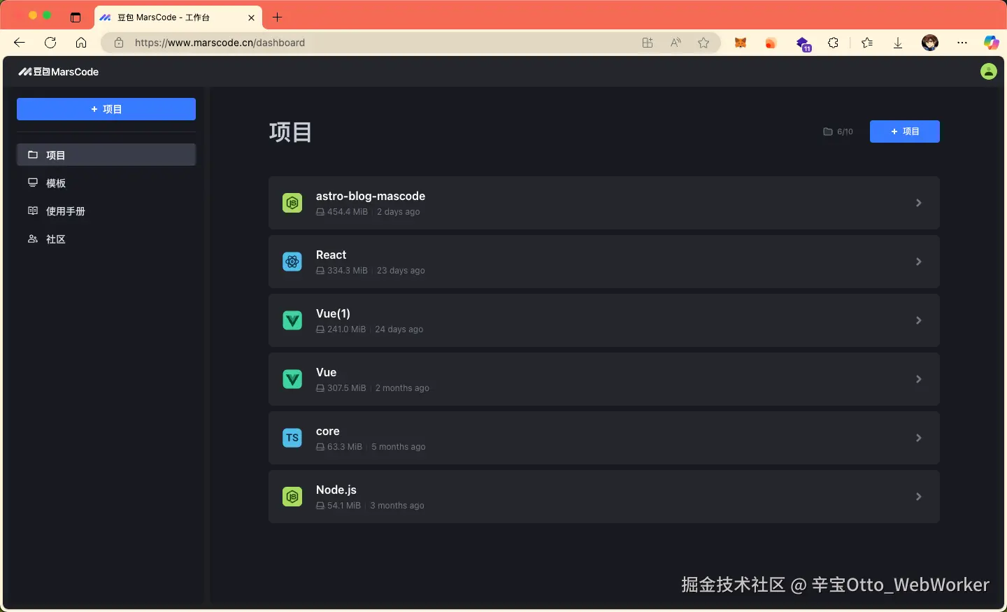Viewport: 1007px width, 612px height.
Task: Open the extensions puzzle icon
Action: coord(833,43)
